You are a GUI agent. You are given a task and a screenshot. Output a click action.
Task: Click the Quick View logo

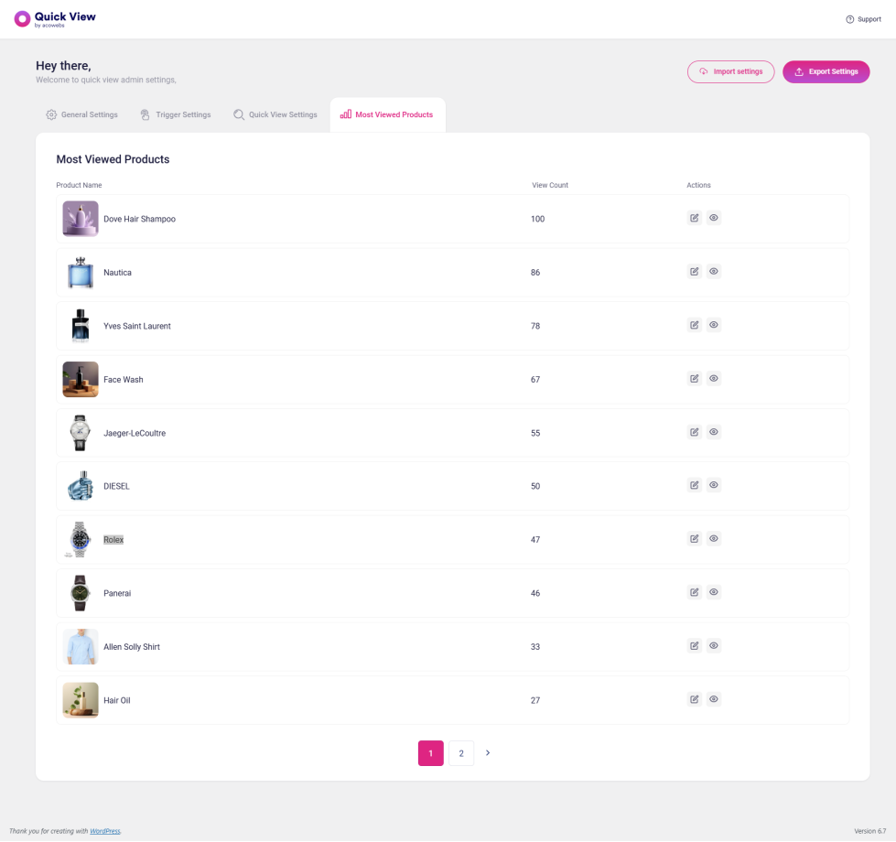coord(55,19)
